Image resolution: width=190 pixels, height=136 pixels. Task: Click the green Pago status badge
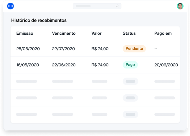(x=130, y=65)
